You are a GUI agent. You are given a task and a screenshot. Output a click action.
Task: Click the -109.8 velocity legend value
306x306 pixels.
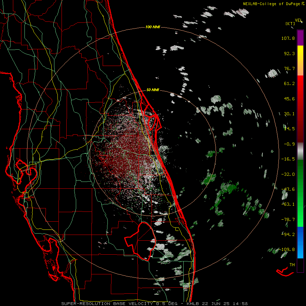click(x=287, y=250)
